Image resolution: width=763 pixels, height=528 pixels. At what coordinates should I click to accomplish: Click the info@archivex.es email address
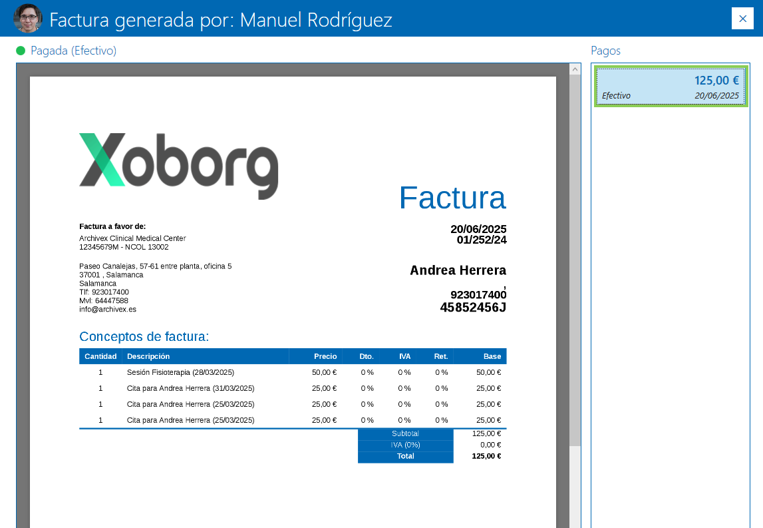click(x=108, y=309)
